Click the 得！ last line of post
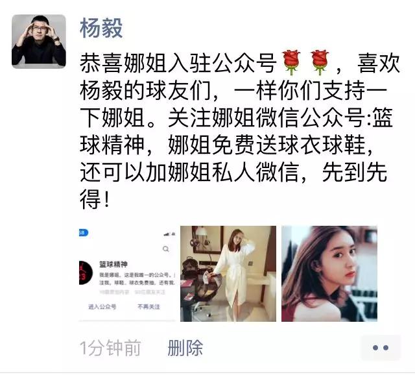This screenshot has width=415, height=375. [x=95, y=199]
